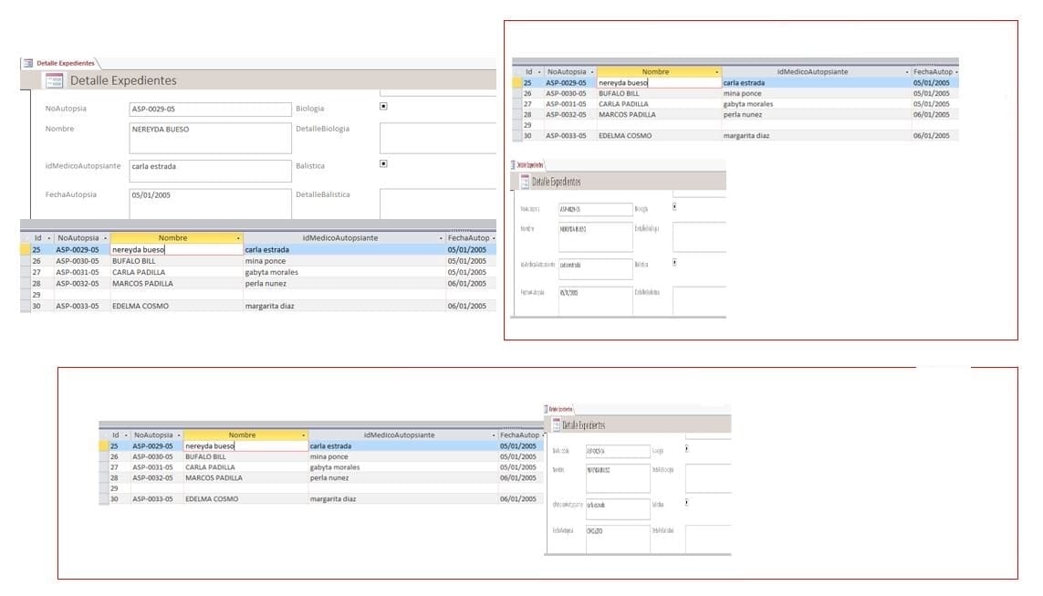Open the NoAutopsia column dropdown in the bottom datasheet
This screenshot has height=596, width=1043.
point(179,435)
